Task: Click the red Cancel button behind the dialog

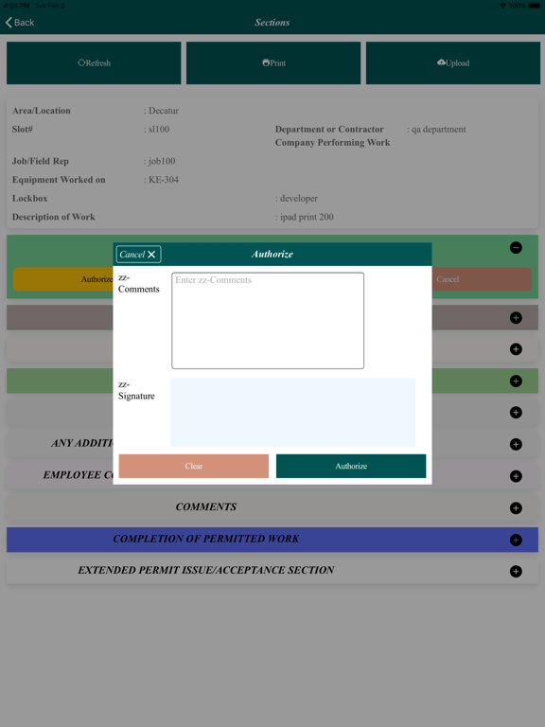Action: pyautogui.click(x=482, y=279)
